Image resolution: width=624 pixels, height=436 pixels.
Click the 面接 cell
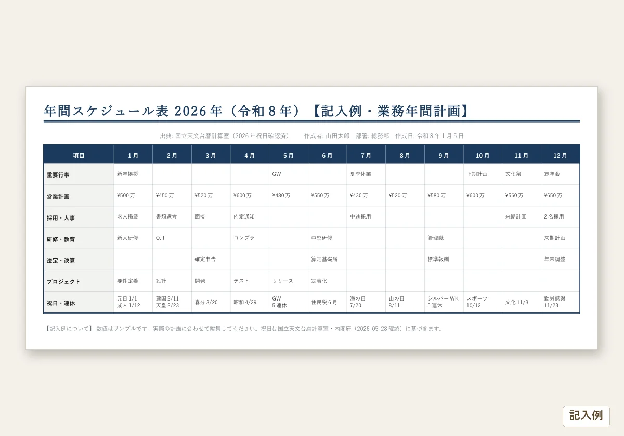[211, 217]
